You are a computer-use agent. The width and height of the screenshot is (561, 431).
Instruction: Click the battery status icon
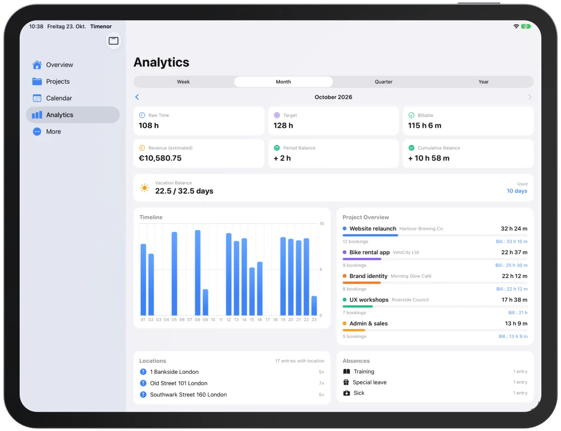526,27
